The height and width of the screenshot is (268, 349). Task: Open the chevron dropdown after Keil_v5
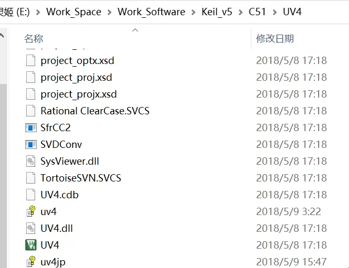[x=240, y=12]
